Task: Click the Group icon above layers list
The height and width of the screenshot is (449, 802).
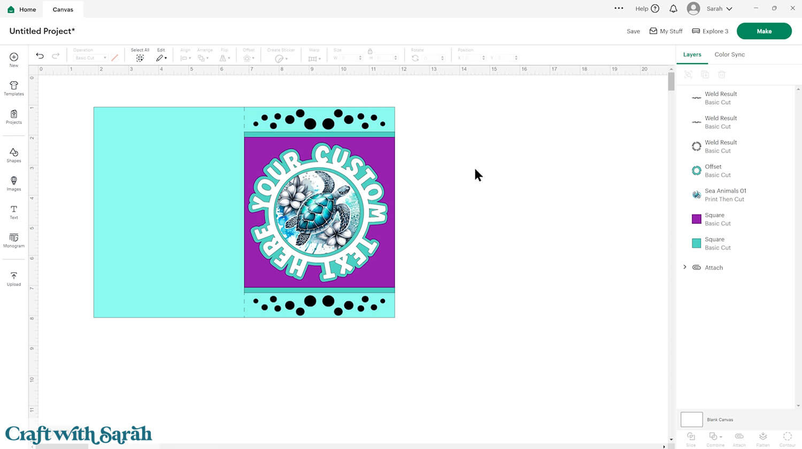Action: tap(688, 75)
